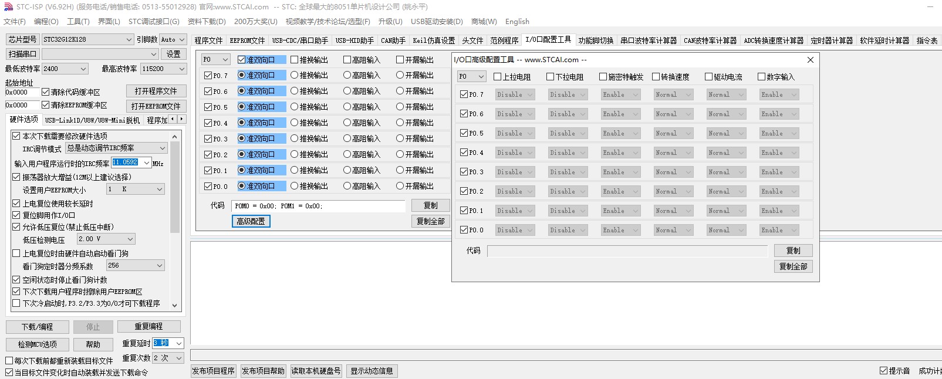Toggle 复位脚用作I/O口 checkbox
This screenshot has height=379, width=942.
click(16, 215)
